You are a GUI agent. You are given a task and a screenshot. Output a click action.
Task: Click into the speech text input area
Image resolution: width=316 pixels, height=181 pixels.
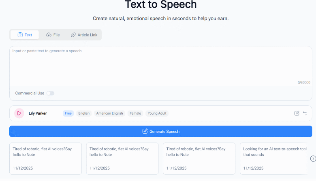tap(160, 65)
